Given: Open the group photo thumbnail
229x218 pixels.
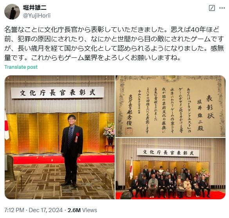Looking at the screenshot, I should [170, 169].
